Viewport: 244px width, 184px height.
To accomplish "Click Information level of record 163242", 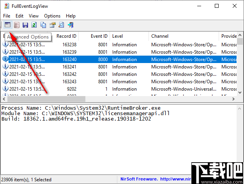I will 124,74.
